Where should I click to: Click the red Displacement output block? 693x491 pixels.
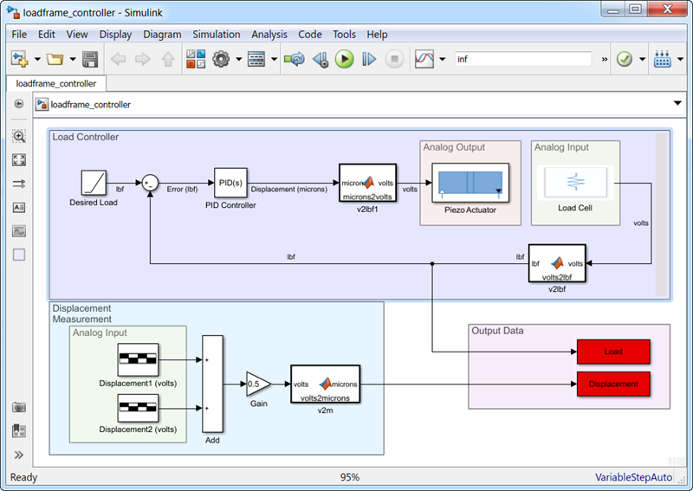613,384
